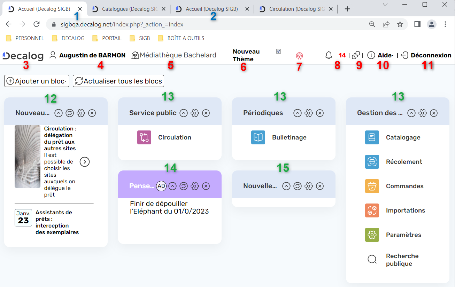Open a new browser tab
455x287 pixels.
(347, 9)
